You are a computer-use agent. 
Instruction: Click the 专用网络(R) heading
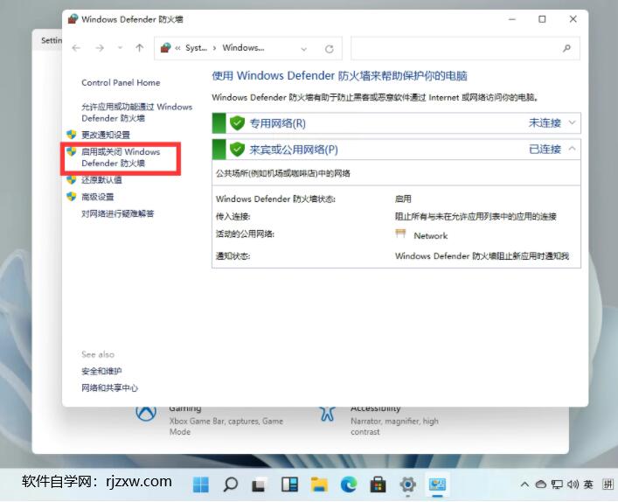277,123
